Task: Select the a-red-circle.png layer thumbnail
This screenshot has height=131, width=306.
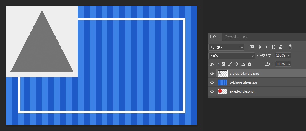Action: [x=222, y=91]
